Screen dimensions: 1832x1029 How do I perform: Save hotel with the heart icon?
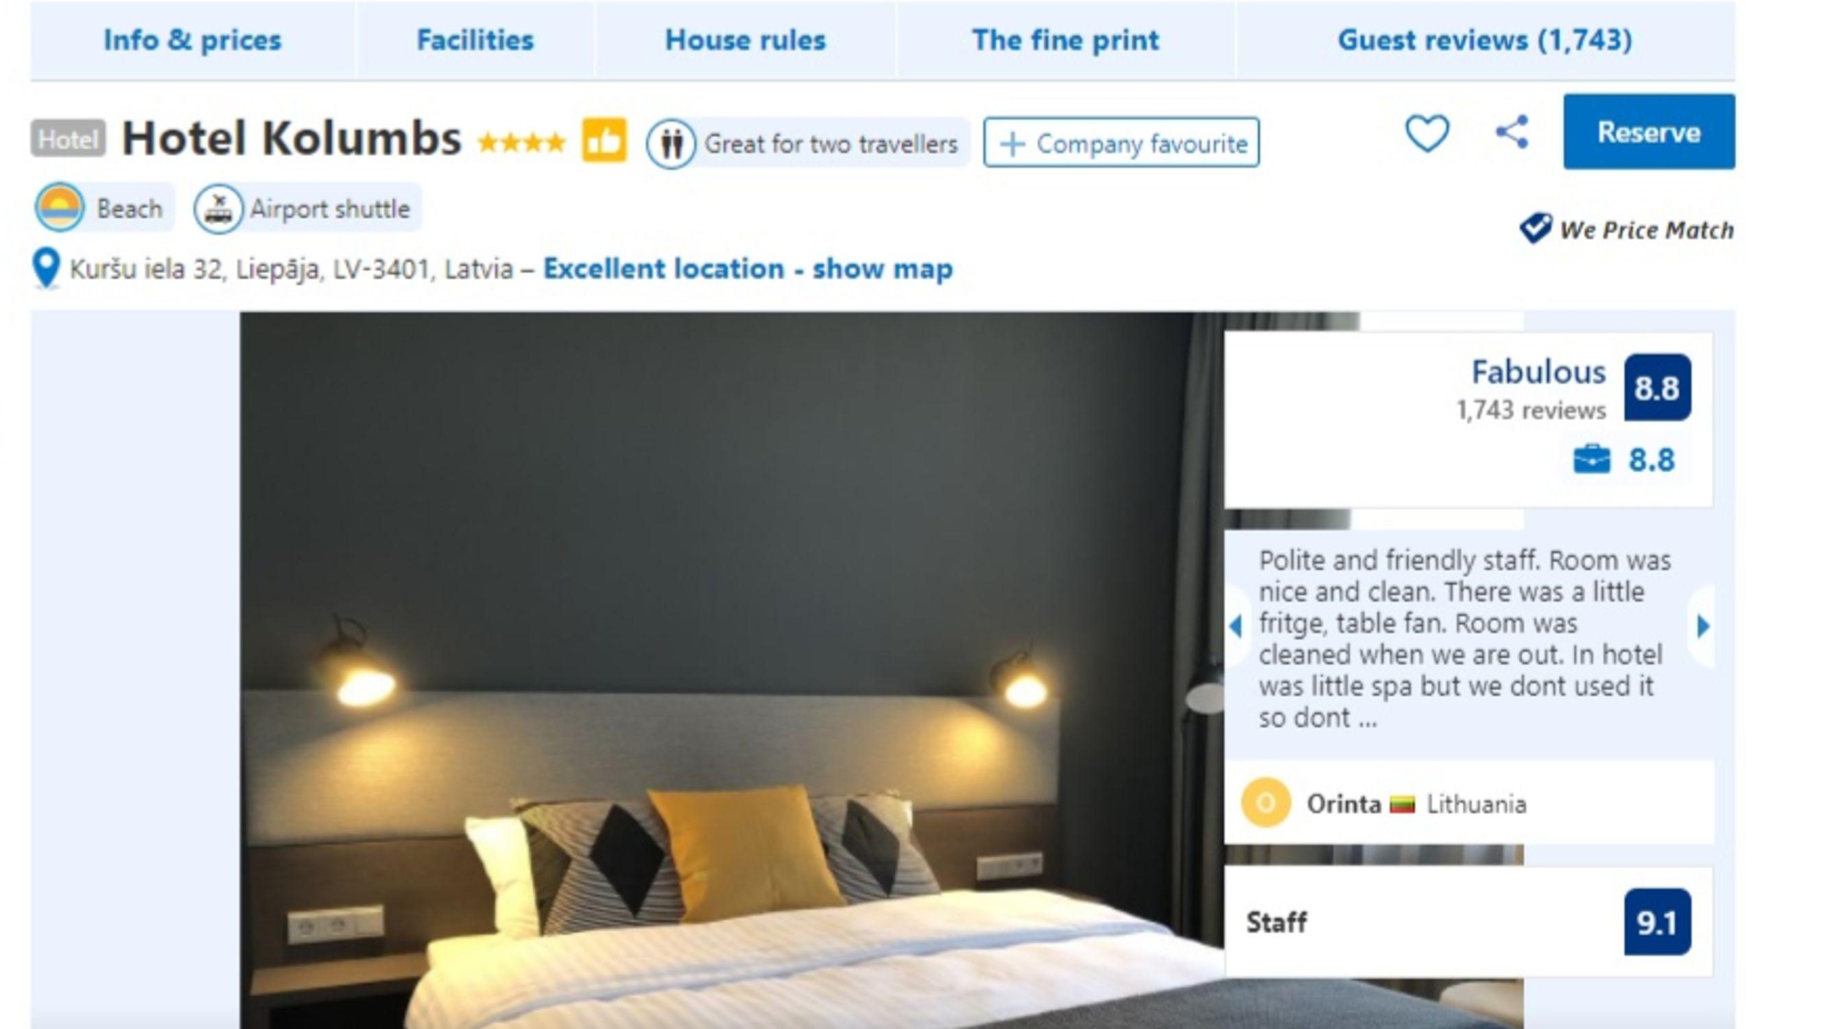(x=1427, y=133)
